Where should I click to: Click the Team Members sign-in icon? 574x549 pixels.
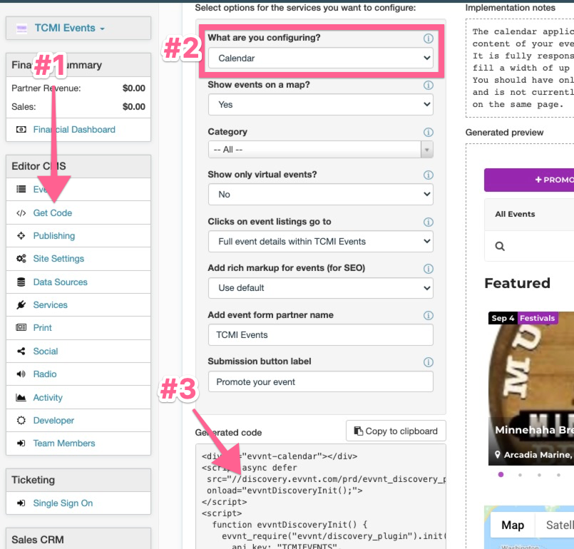tap(21, 443)
